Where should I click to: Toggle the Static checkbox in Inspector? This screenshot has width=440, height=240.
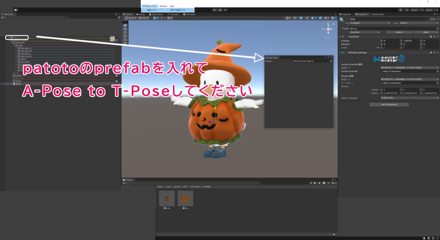click(x=428, y=19)
